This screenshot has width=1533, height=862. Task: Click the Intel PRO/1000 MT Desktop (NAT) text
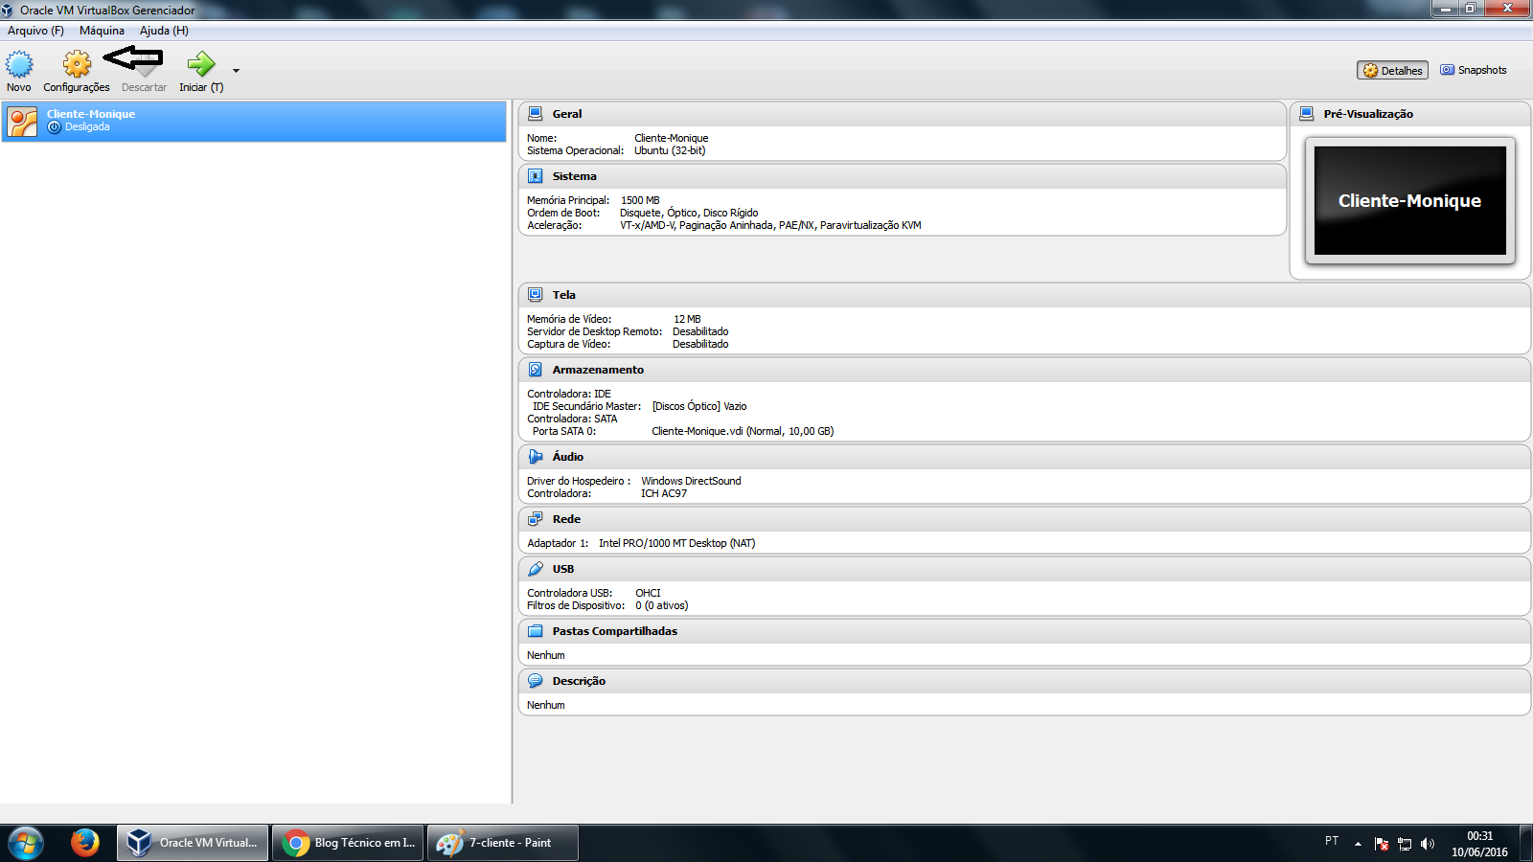pyautogui.click(x=676, y=543)
